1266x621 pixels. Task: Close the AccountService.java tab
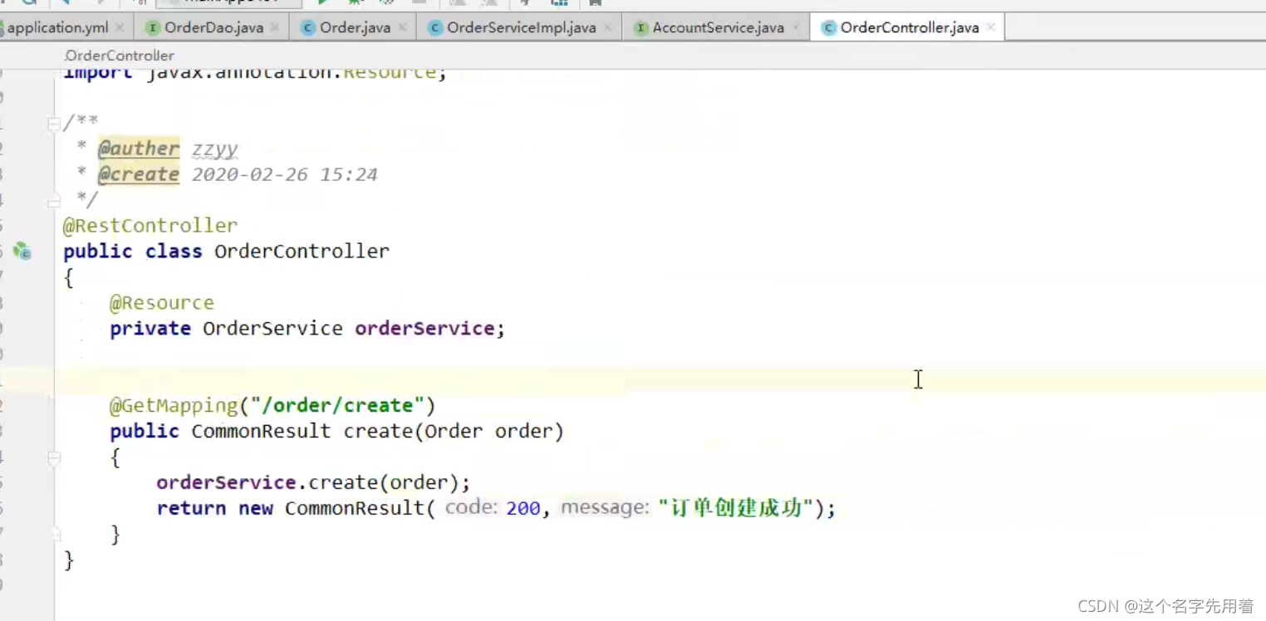pos(797,27)
